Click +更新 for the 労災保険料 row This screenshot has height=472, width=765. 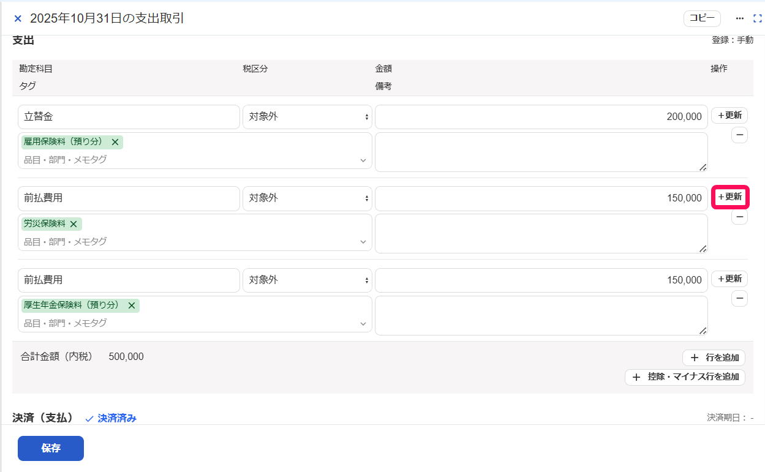[x=729, y=197]
